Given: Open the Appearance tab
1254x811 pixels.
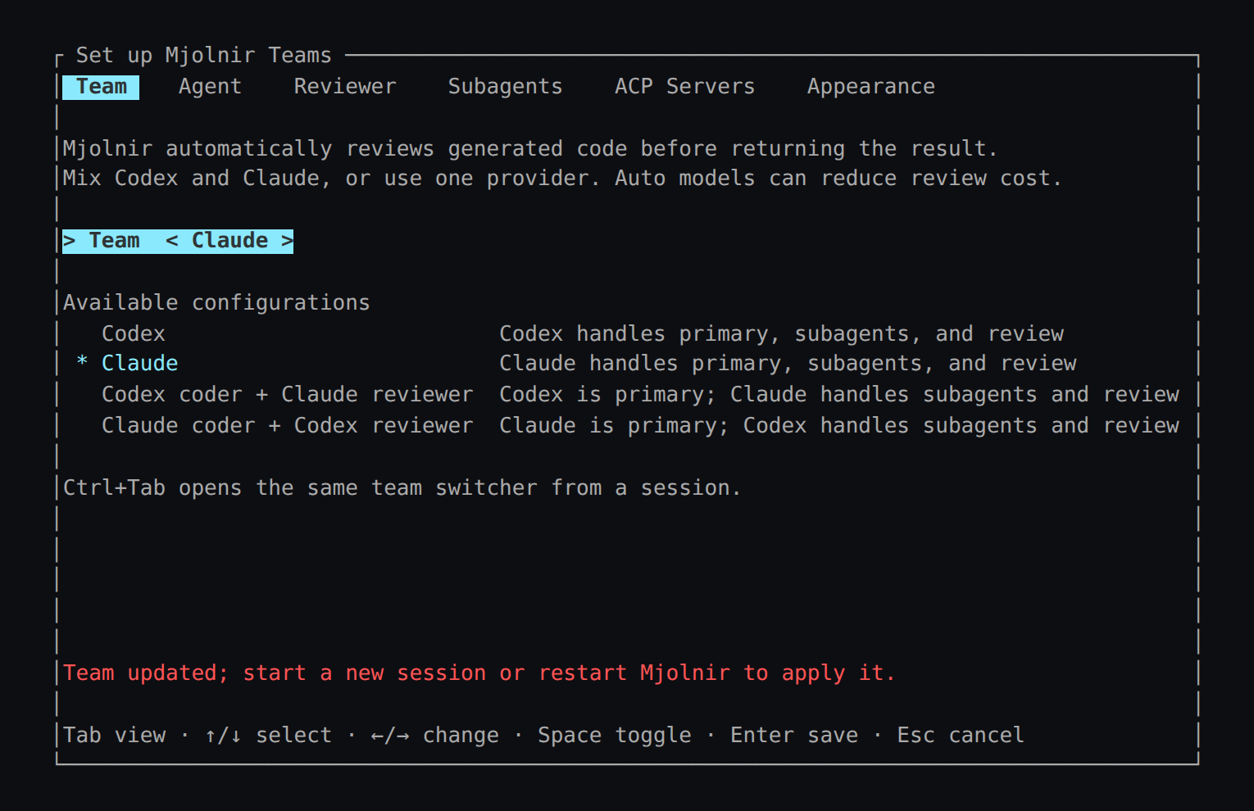Looking at the screenshot, I should [871, 87].
